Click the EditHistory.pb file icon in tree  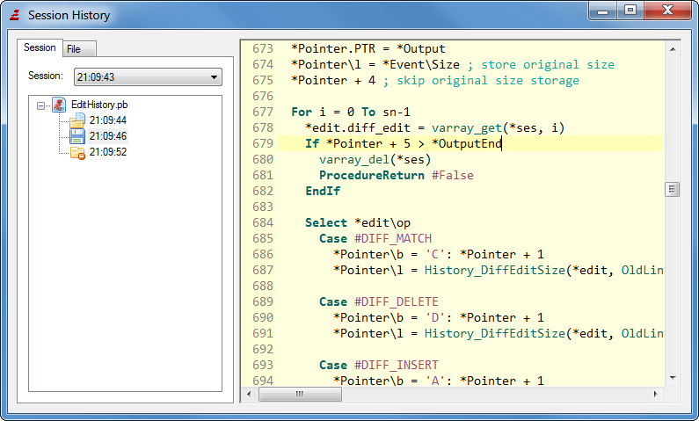pyautogui.click(x=60, y=105)
